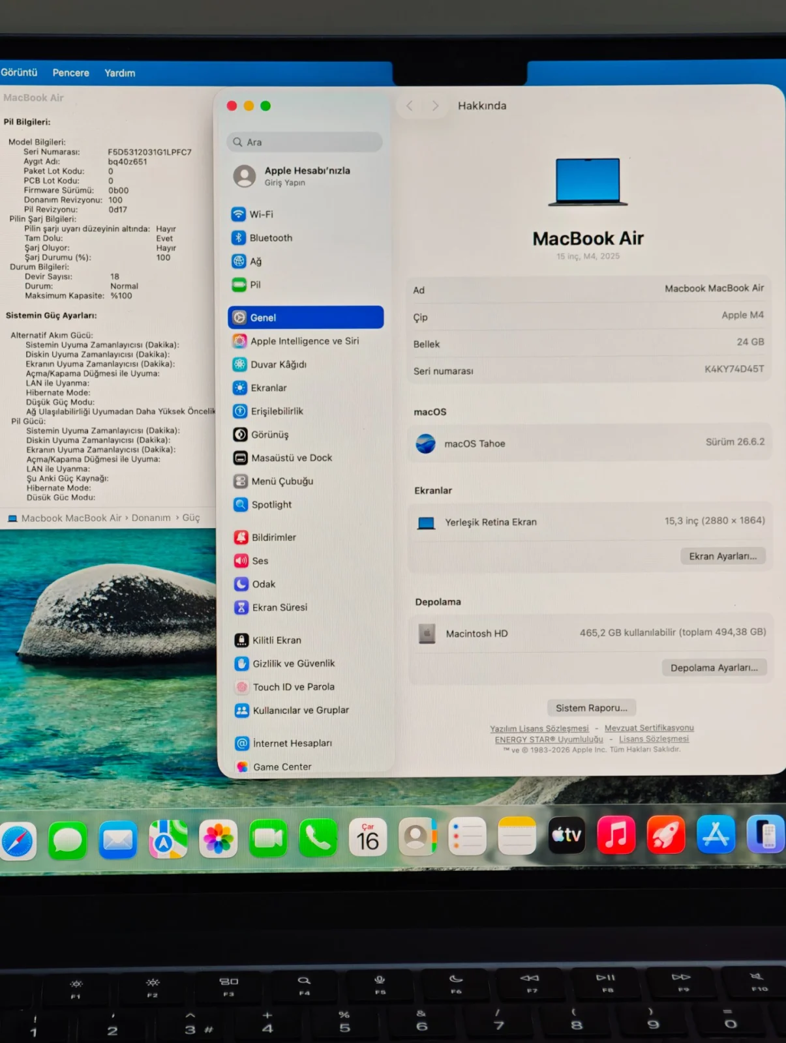786x1043 pixels.
Task: Select Genel in the sidebar
Action: pyautogui.click(x=305, y=317)
